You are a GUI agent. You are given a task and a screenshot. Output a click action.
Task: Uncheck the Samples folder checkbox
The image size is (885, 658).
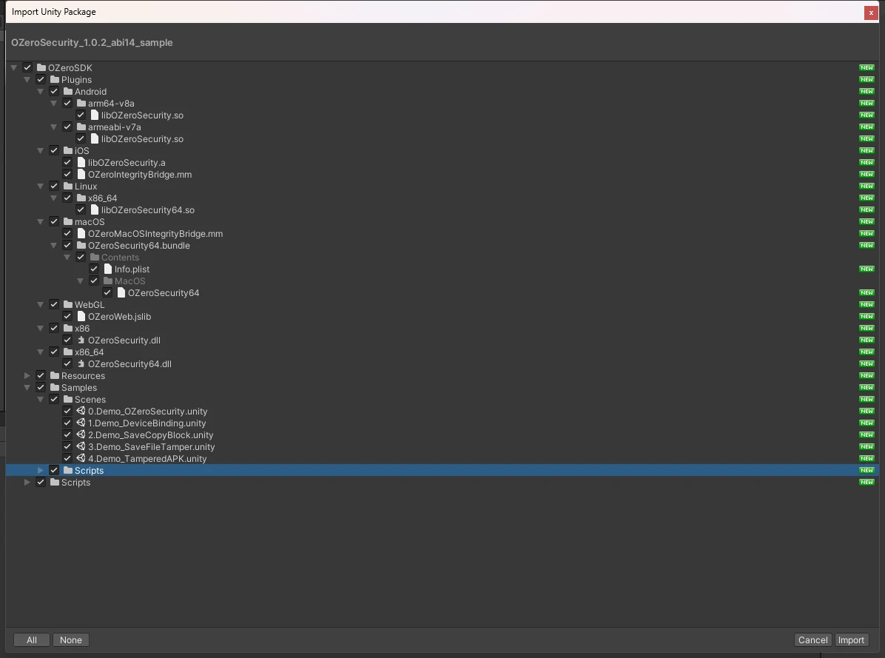tap(41, 388)
